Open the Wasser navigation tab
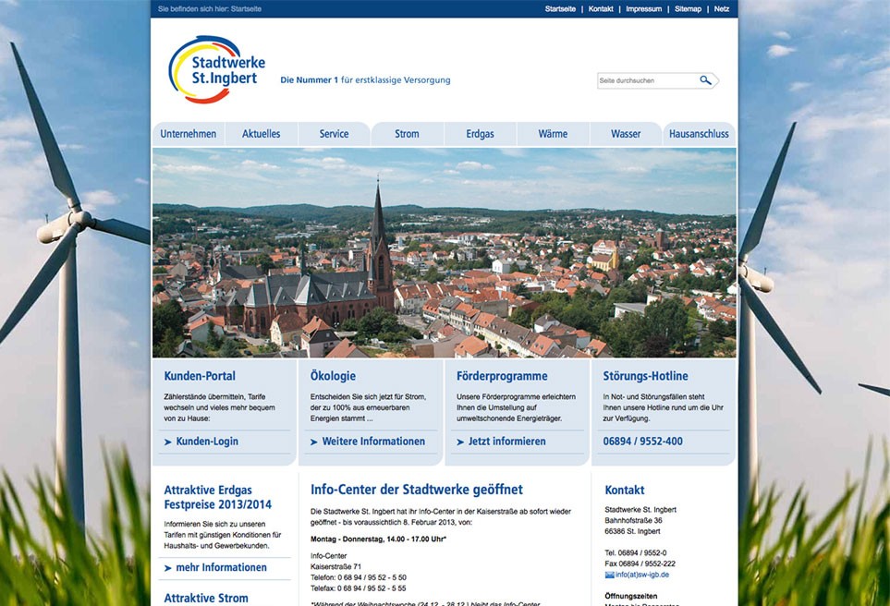The height and width of the screenshot is (606, 890). [626, 134]
